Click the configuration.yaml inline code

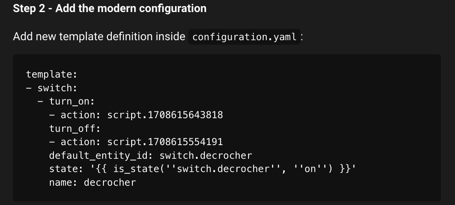(244, 37)
